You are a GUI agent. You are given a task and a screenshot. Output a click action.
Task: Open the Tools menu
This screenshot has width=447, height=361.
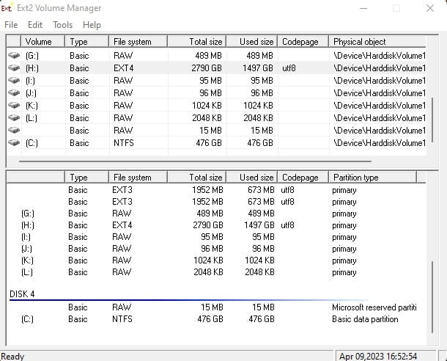coord(62,24)
